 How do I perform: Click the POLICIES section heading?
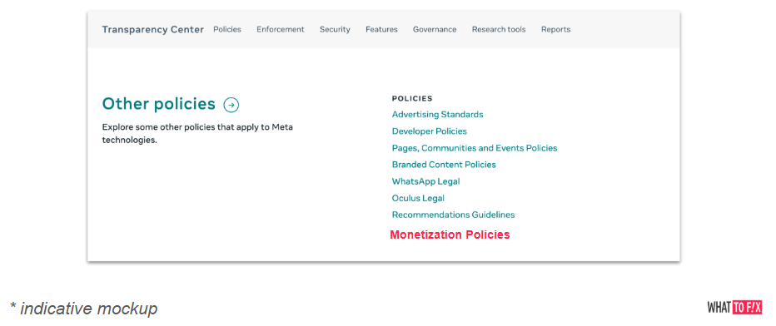(412, 99)
